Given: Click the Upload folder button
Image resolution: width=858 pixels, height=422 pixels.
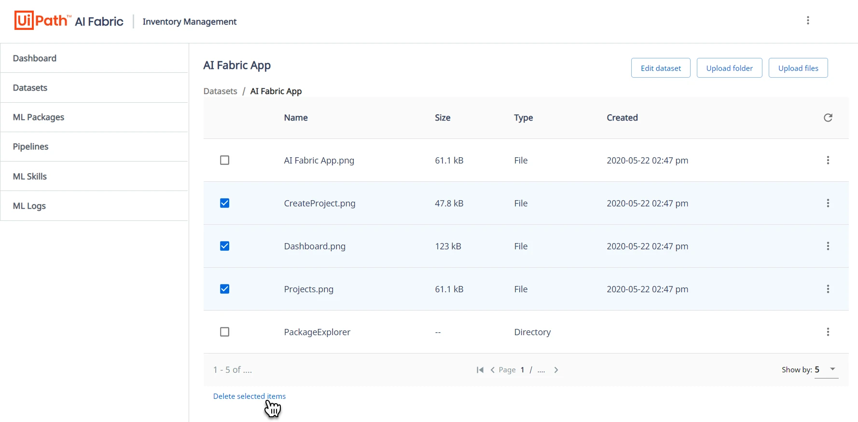Looking at the screenshot, I should (729, 68).
